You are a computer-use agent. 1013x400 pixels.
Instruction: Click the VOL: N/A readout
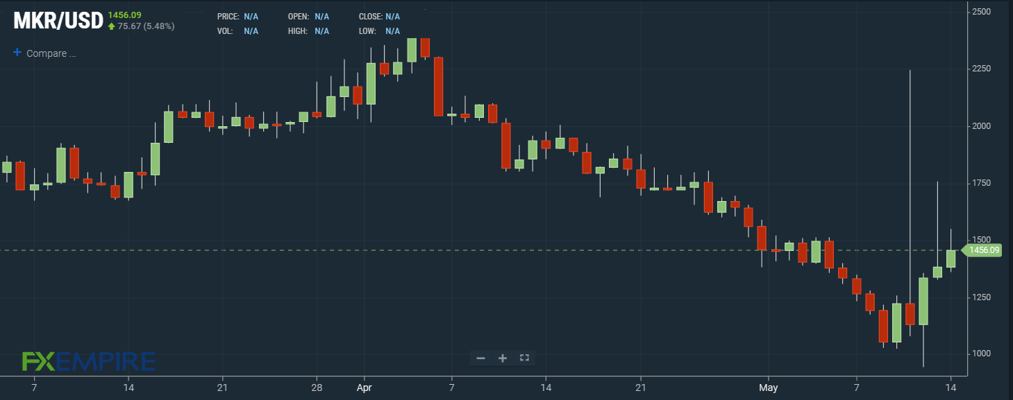pos(238,31)
